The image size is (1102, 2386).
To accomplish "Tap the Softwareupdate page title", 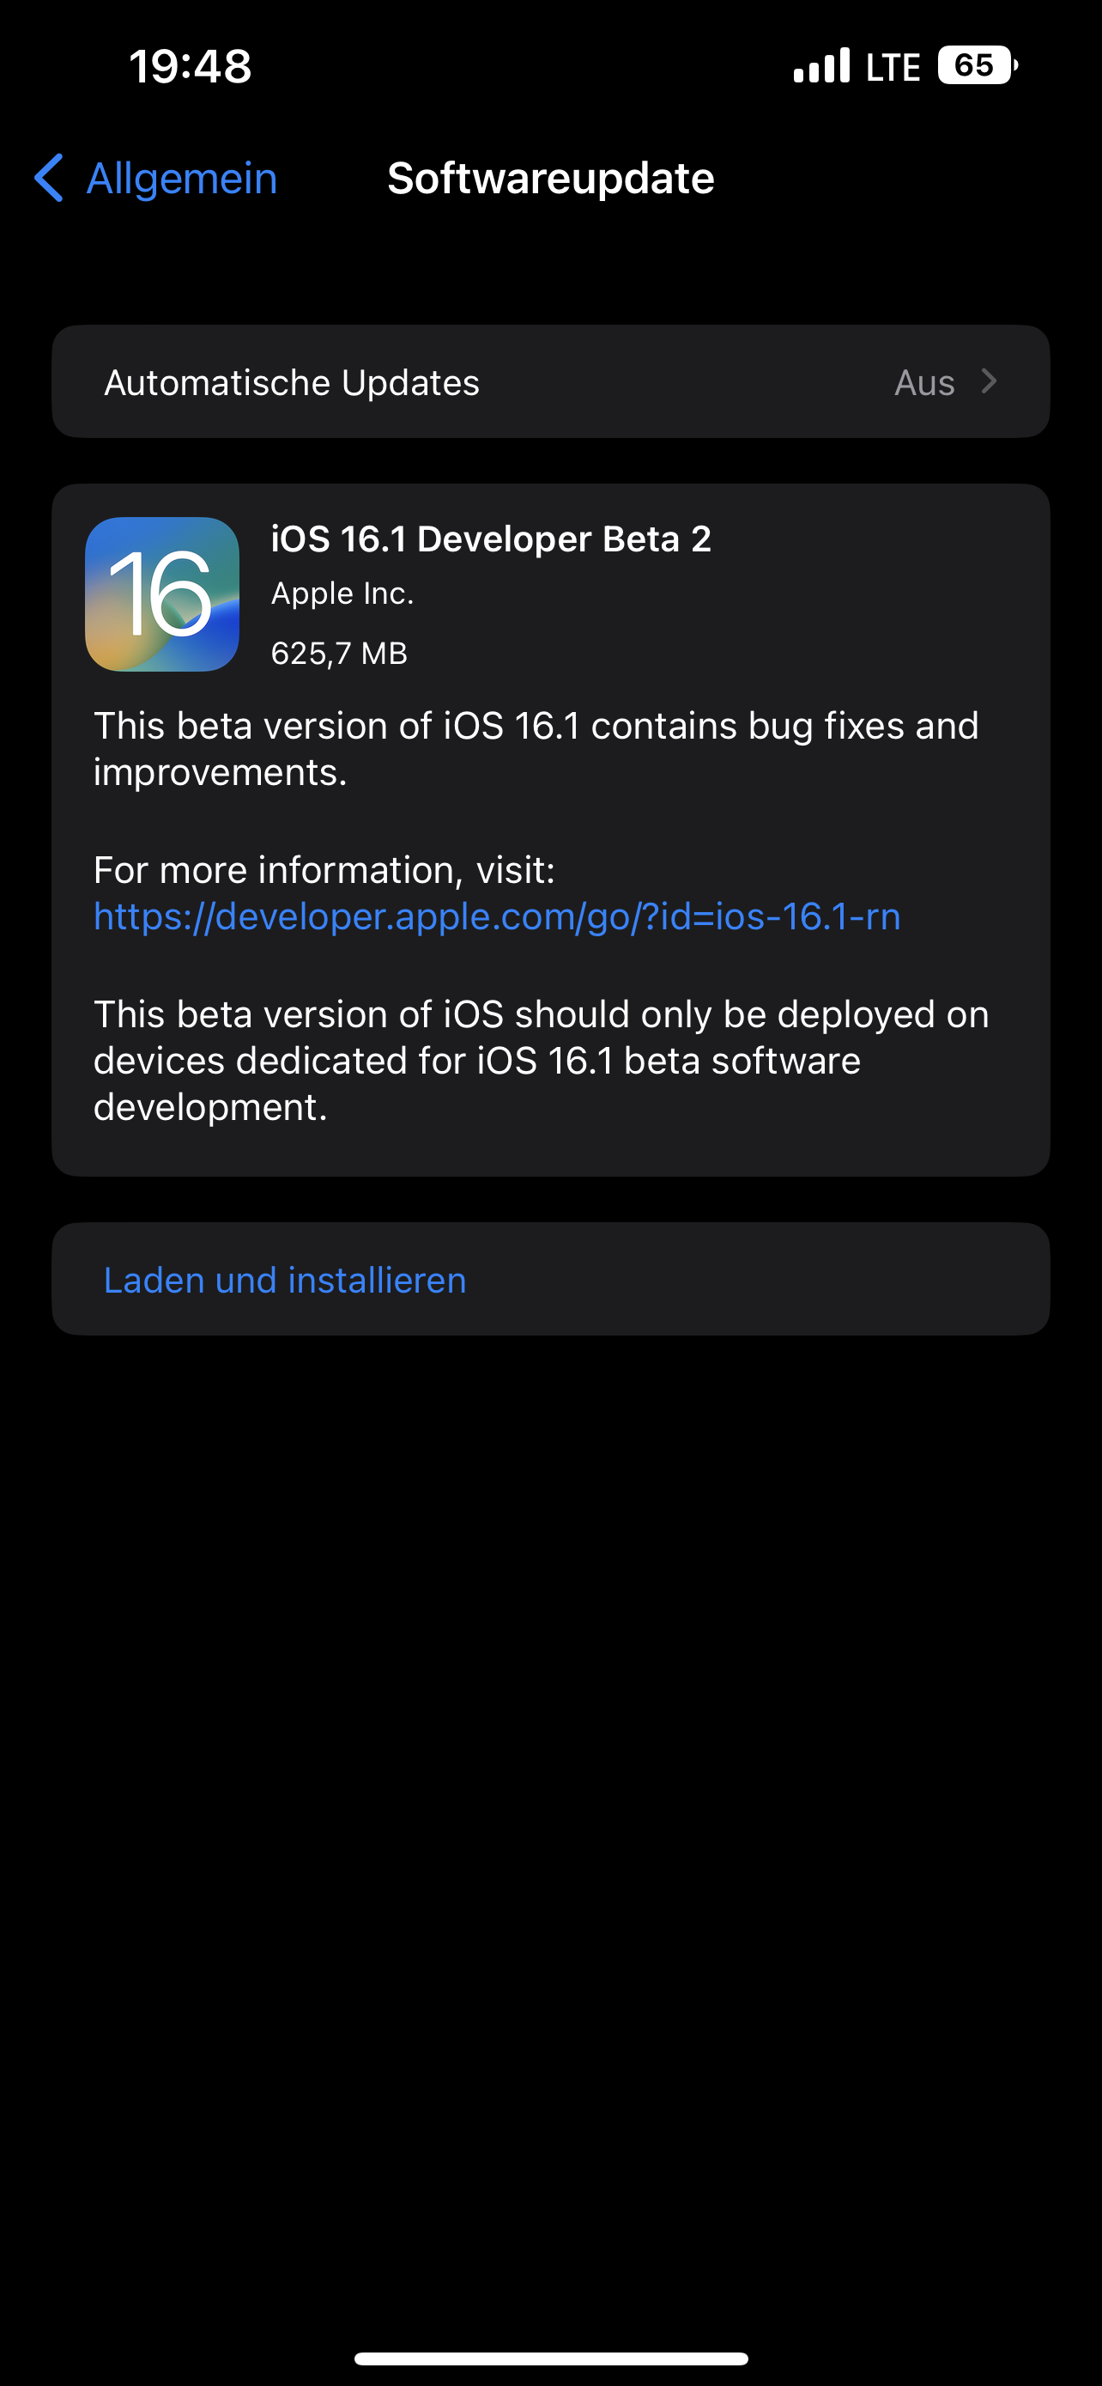I will (550, 178).
